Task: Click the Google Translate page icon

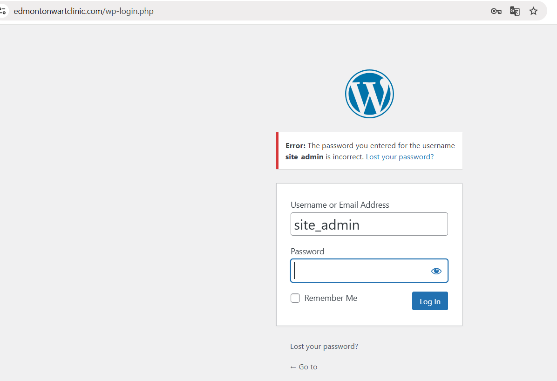Action: (x=515, y=11)
